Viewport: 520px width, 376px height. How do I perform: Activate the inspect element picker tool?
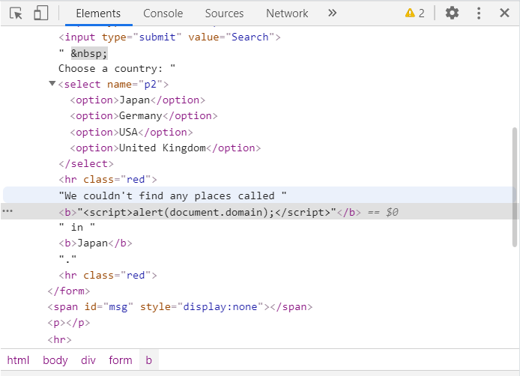16,13
